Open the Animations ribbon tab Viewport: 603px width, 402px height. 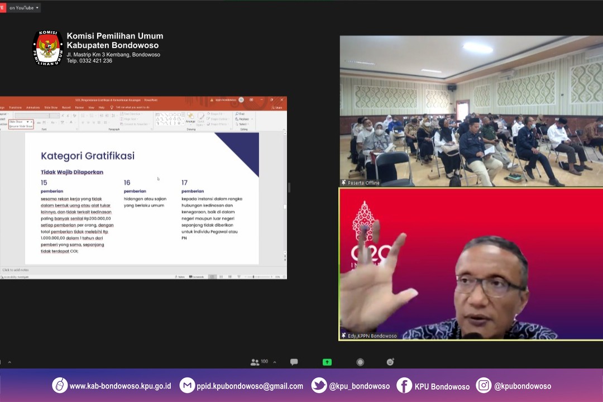(x=33, y=107)
